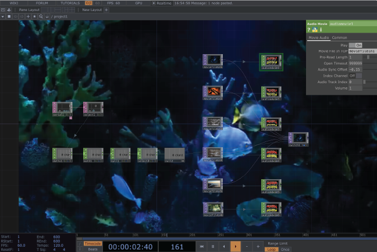Image resolution: width=377 pixels, height=252 pixels.
Task: Click the frame number field 161
Action: point(177,247)
